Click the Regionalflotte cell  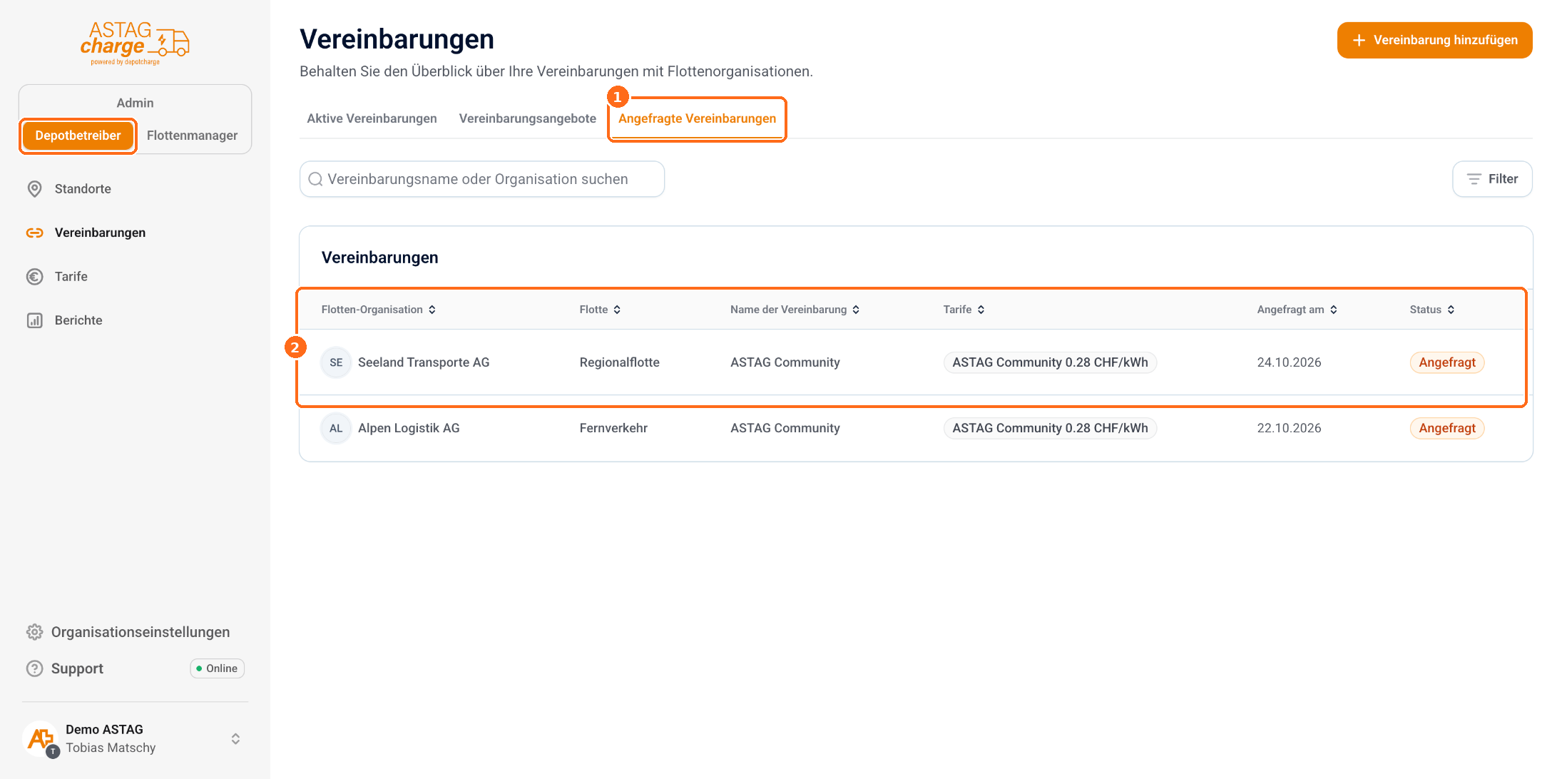click(x=619, y=362)
